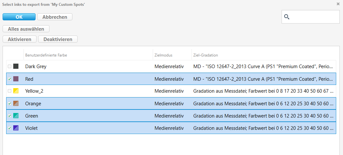Click Alles auswählen button

(x=26, y=29)
